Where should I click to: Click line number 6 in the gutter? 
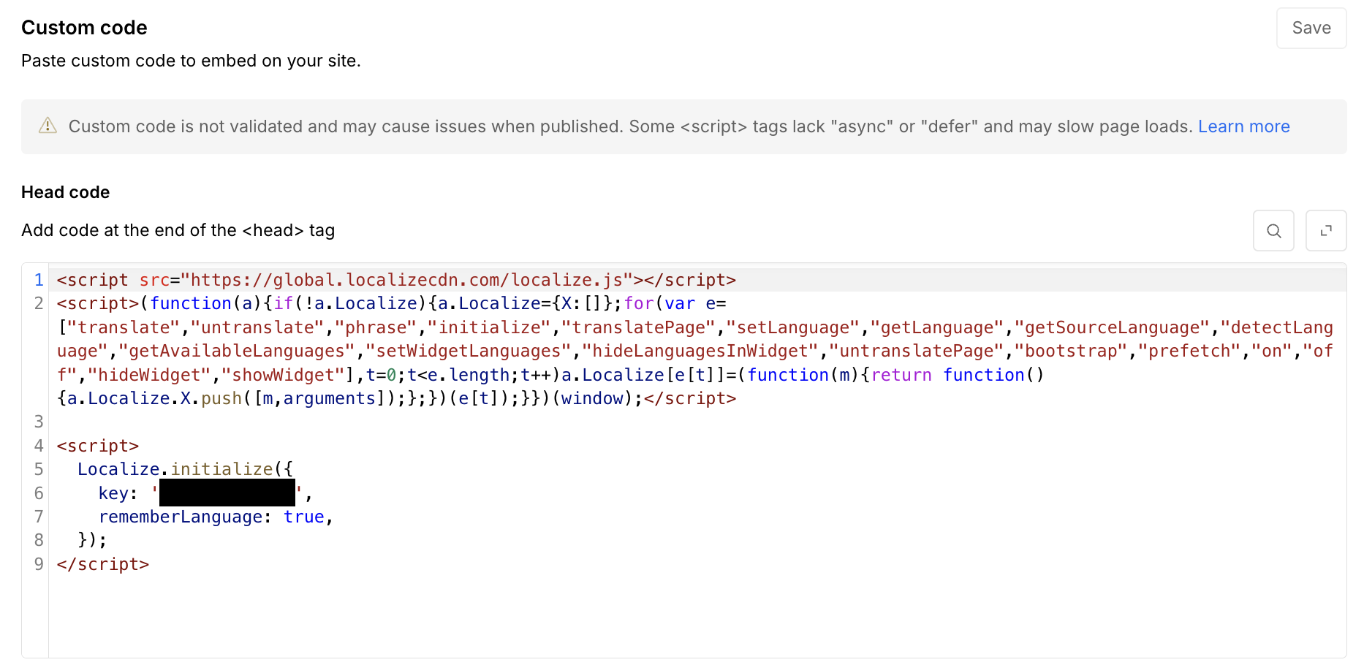(x=39, y=493)
